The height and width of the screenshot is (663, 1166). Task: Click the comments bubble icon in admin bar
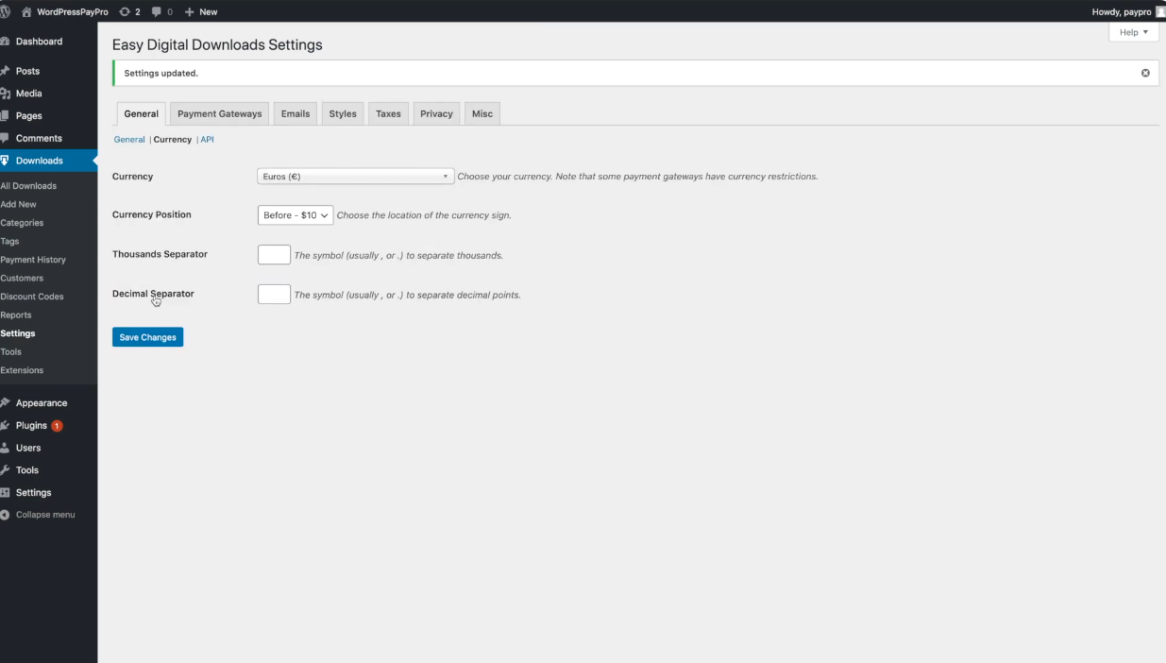tap(156, 11)
